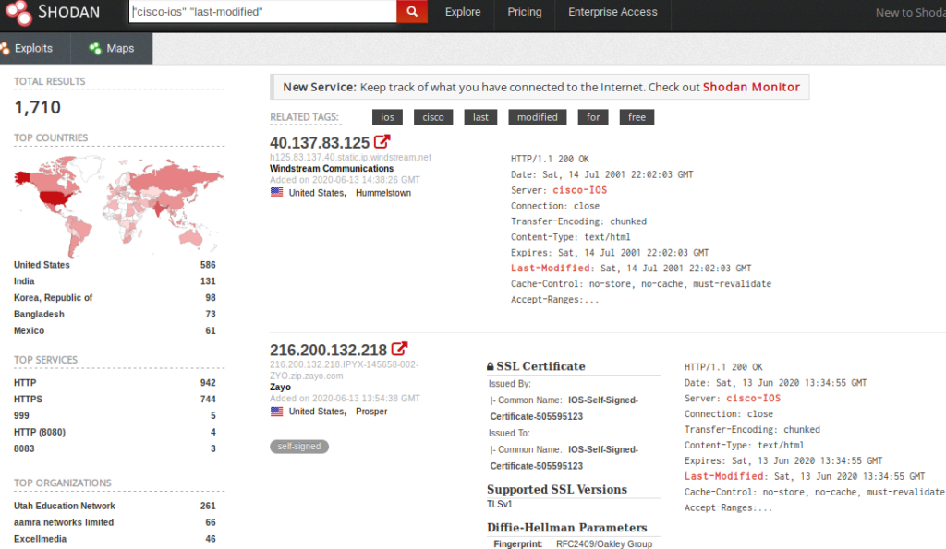The width and height of the screenshot is (946, 549).
Task: Select the 'modified' related tag
Action: pyautogui.click(x=538, y=117)
